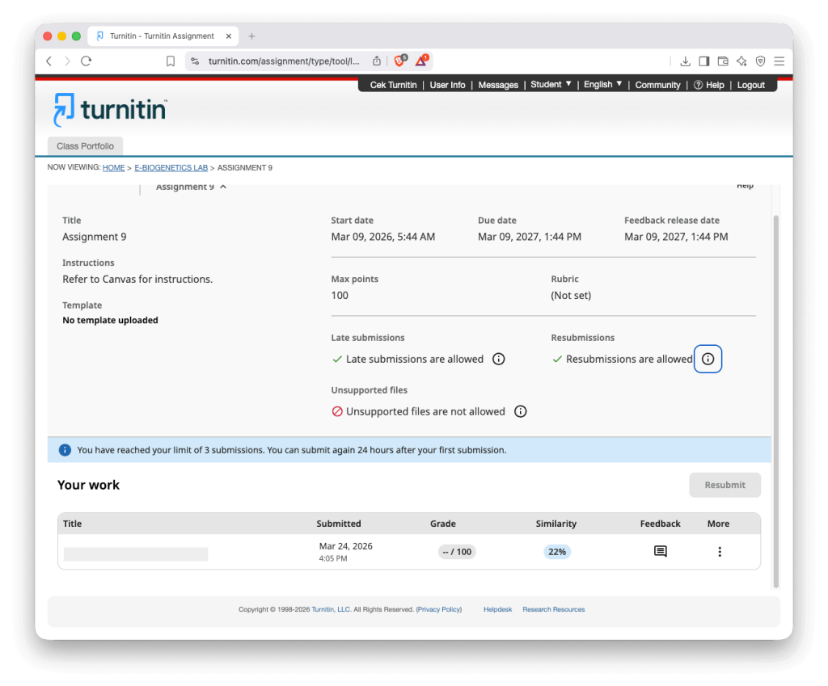Open browser downloads
The image size is (828, 686).
(x=685, y=61)
